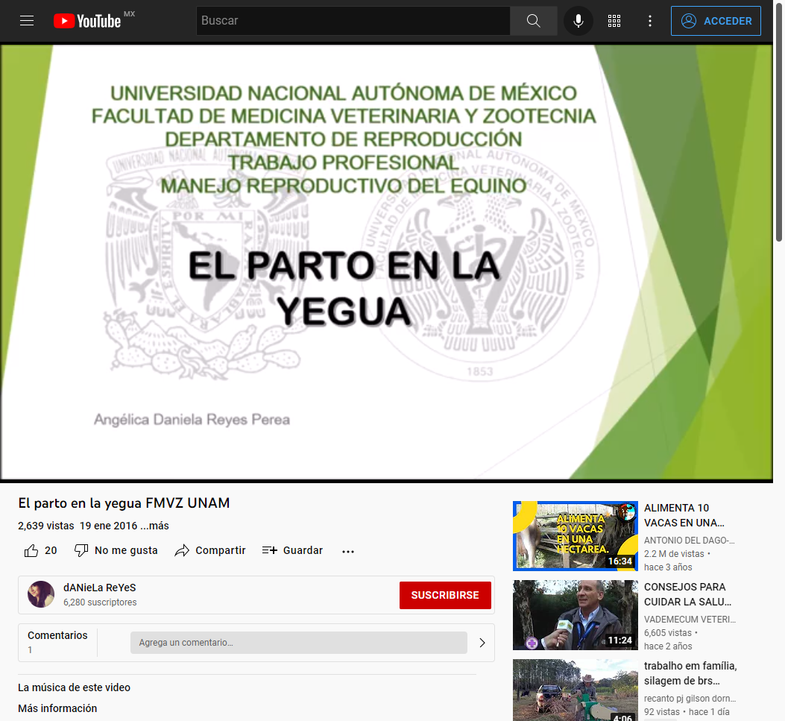Screen dimensions: 785x721
Task: Open ALIMENTA 10 VACAS EN UNA title
Action: 684,515
